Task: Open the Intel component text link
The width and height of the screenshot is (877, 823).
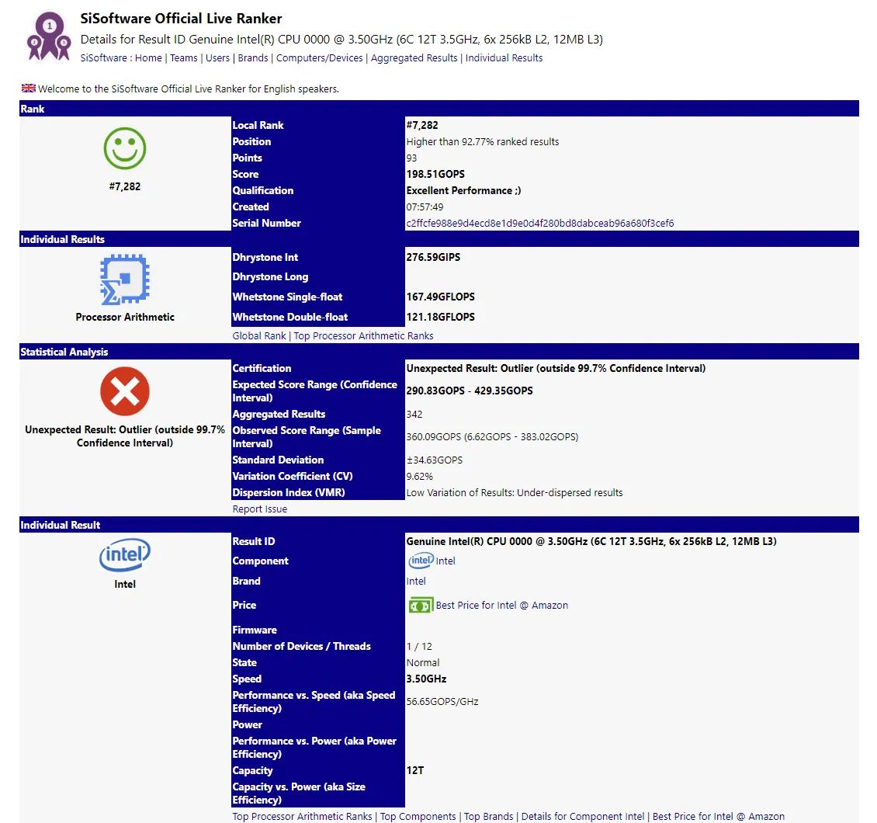Action: tap(445, 561)
